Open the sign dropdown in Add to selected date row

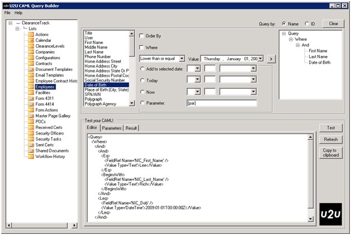tap(197, 68)
